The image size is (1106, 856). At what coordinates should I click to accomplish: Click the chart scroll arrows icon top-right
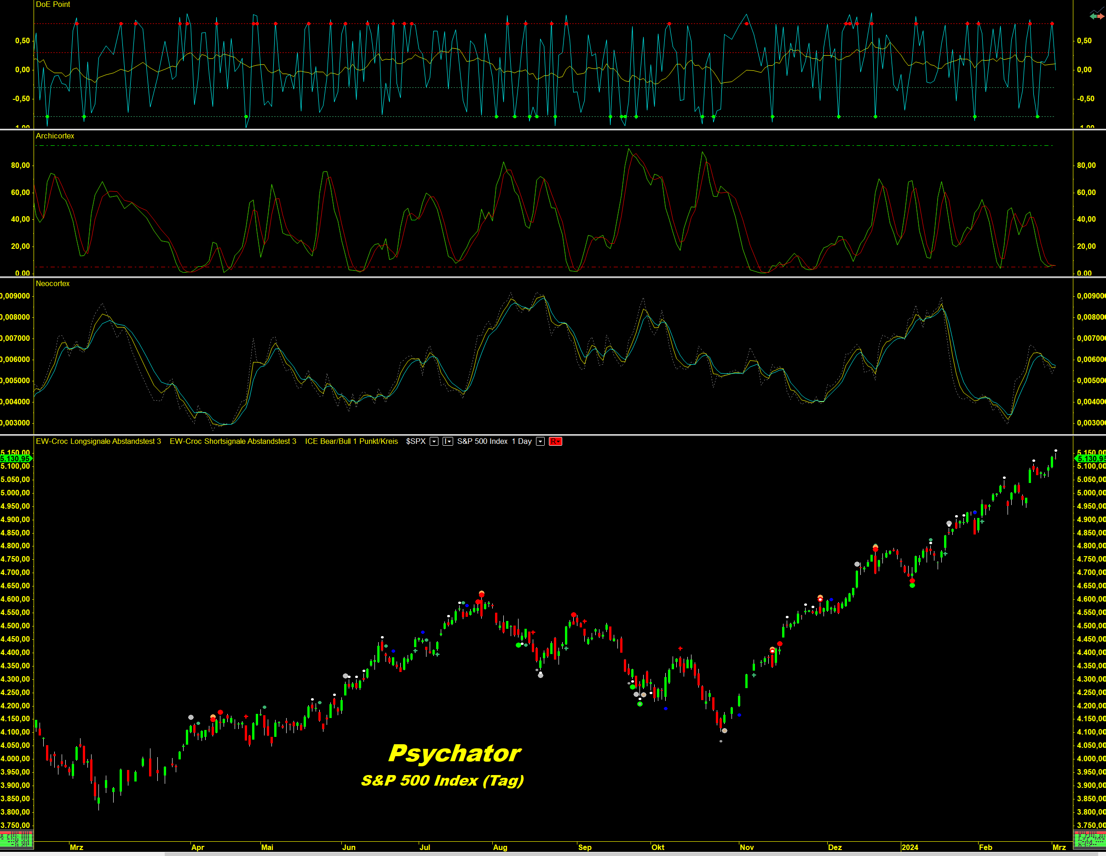coord(1096,16)
